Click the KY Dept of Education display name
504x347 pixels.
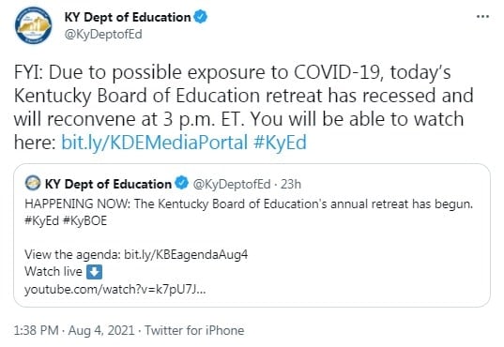[128, 17]
